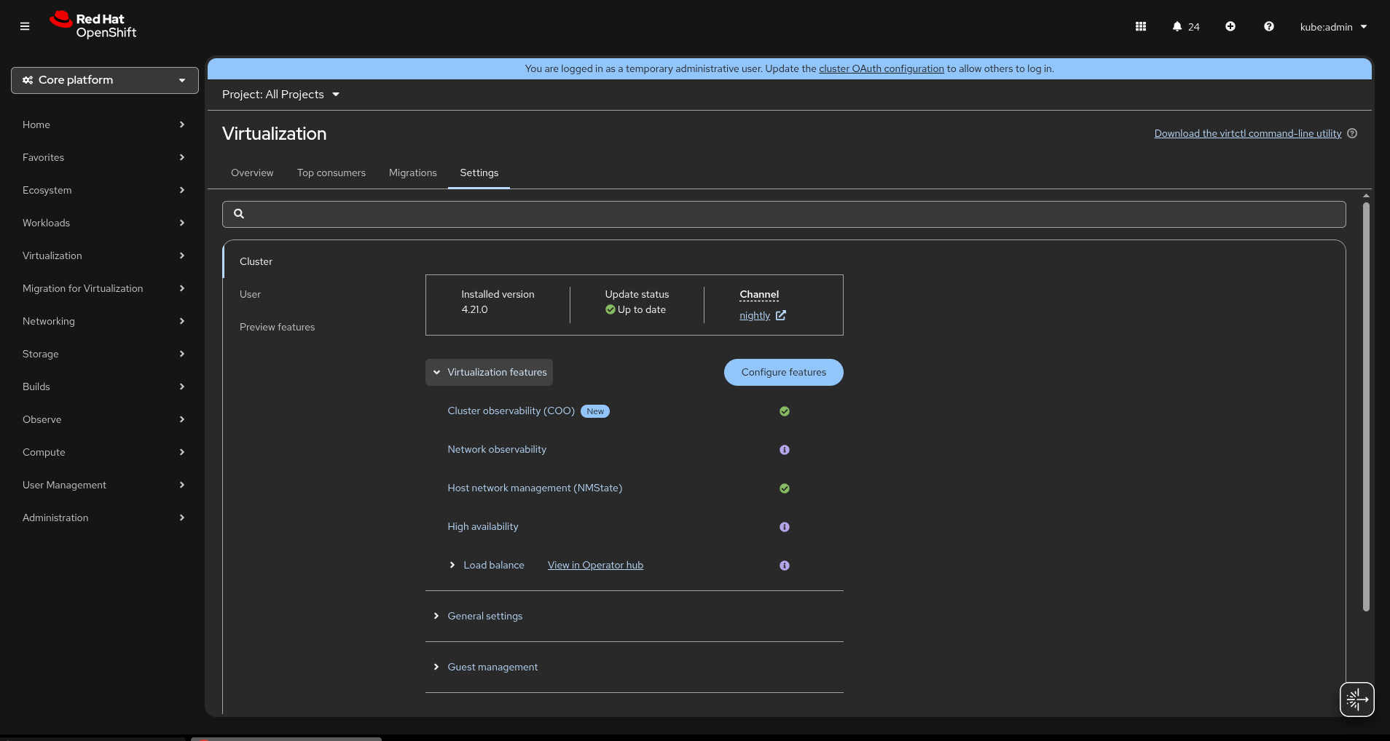Click the external link icon beside nightly
1390x741 pixels.
click(x=781, y=315)
